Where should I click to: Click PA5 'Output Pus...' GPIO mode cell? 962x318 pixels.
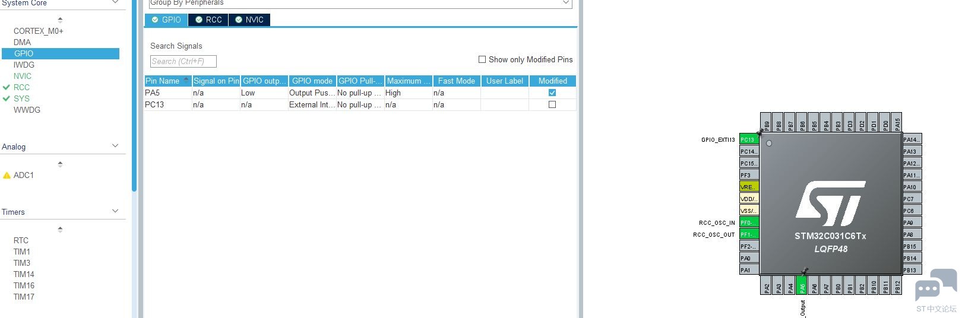312,93
